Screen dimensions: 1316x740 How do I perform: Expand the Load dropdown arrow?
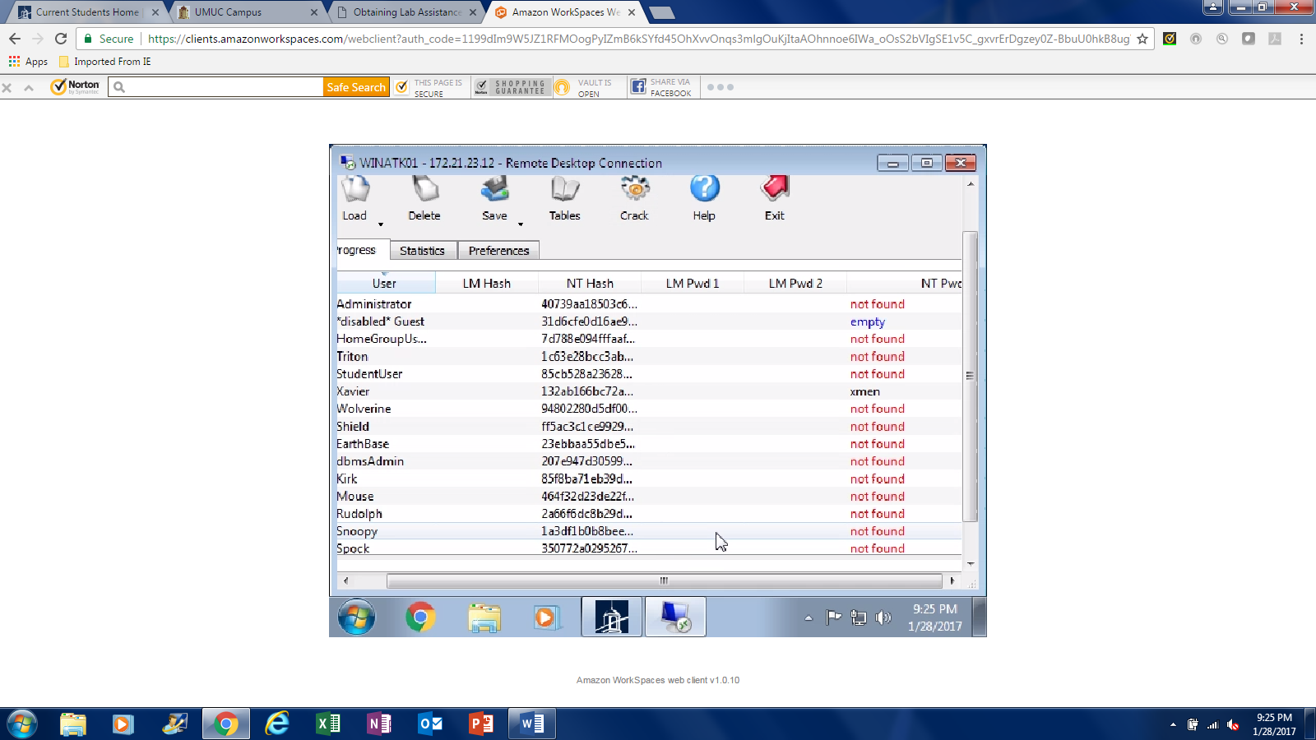pos(381,224)
